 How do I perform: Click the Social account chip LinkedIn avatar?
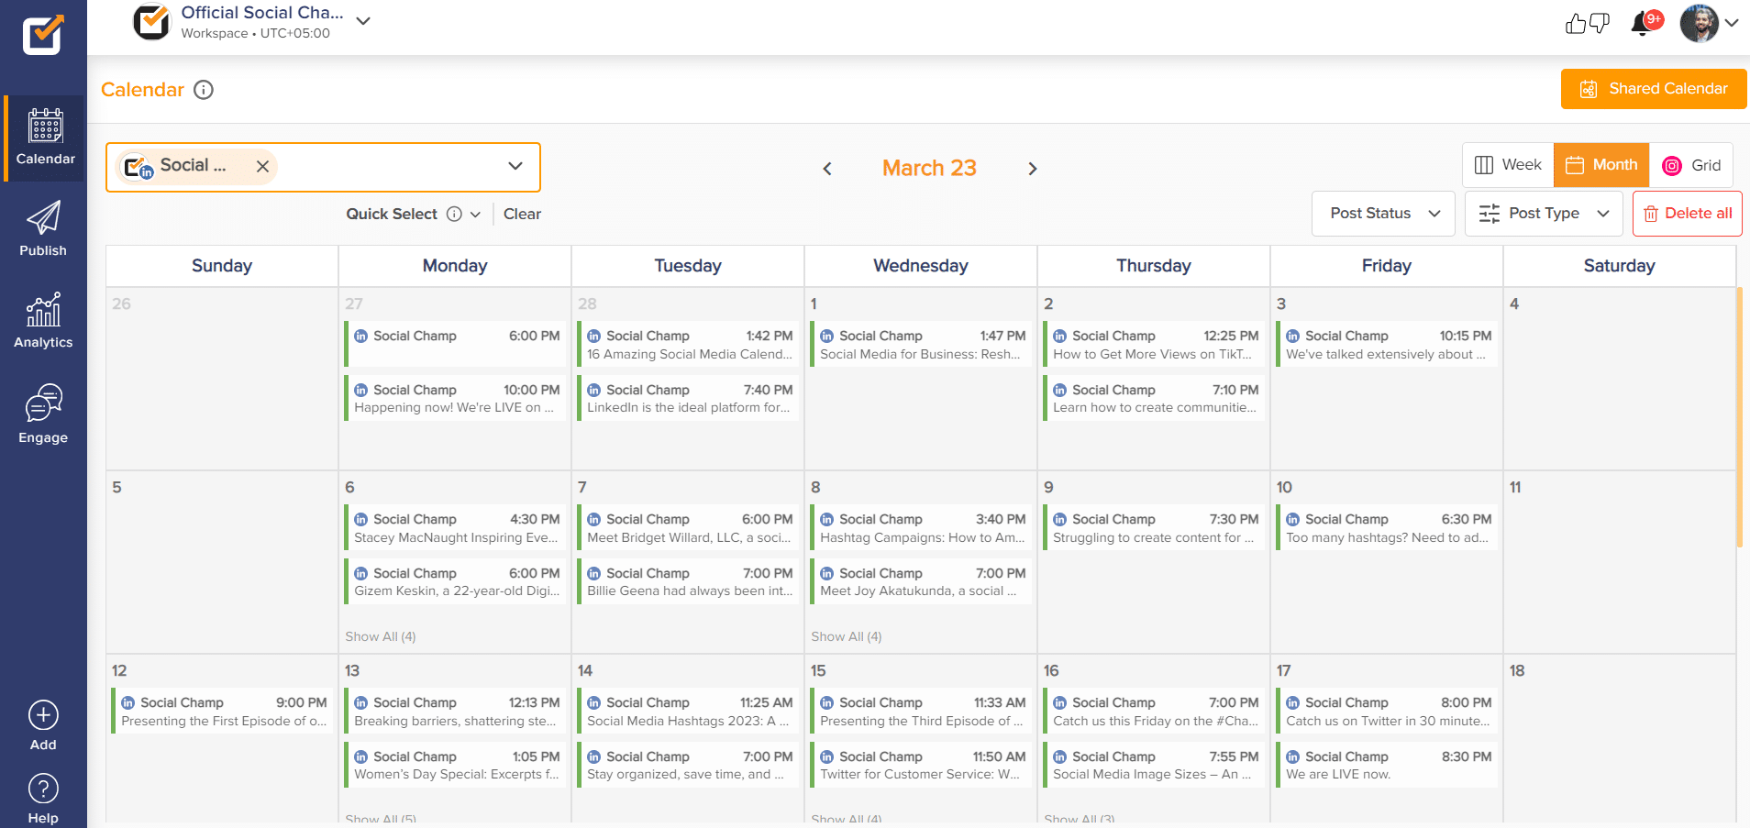click(x=138, y=166)
